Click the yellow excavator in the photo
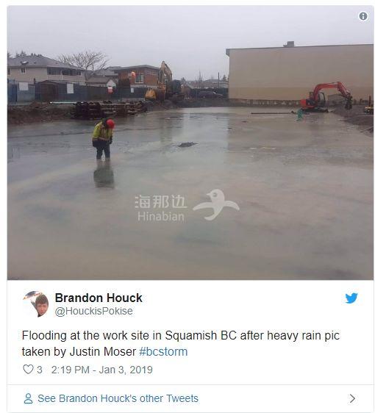Viewport: 375px width, 413px height. pos(161,82)
